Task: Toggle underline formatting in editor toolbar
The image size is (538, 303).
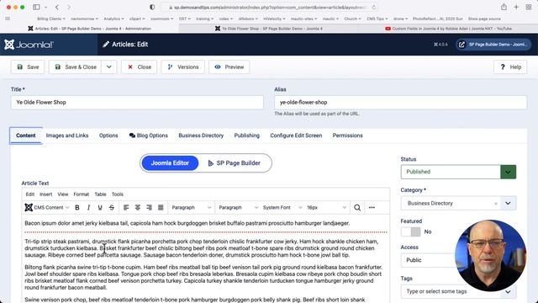Action: tap(100, 208)
